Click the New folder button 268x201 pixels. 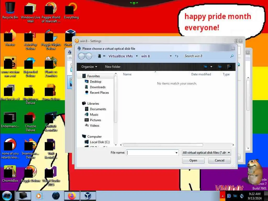tap(113, 67)
